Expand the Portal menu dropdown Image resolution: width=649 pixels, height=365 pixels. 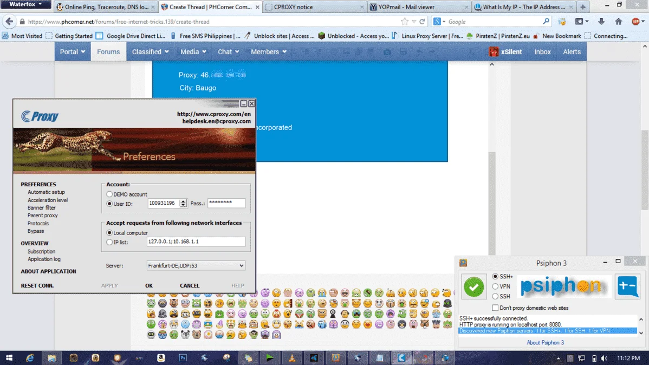tap(73, 52)
